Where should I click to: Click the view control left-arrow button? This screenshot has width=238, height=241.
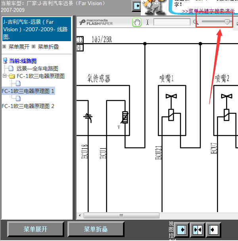pos(213,230)
